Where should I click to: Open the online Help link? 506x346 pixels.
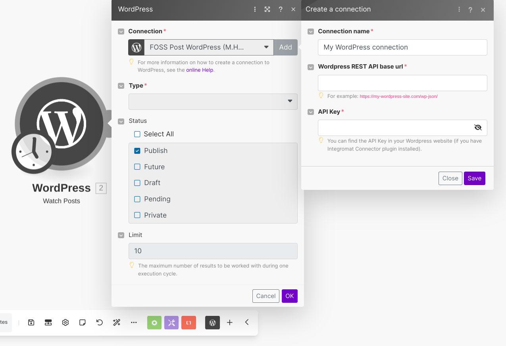200,70
